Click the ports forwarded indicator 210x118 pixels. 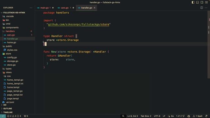pos(26,116)
